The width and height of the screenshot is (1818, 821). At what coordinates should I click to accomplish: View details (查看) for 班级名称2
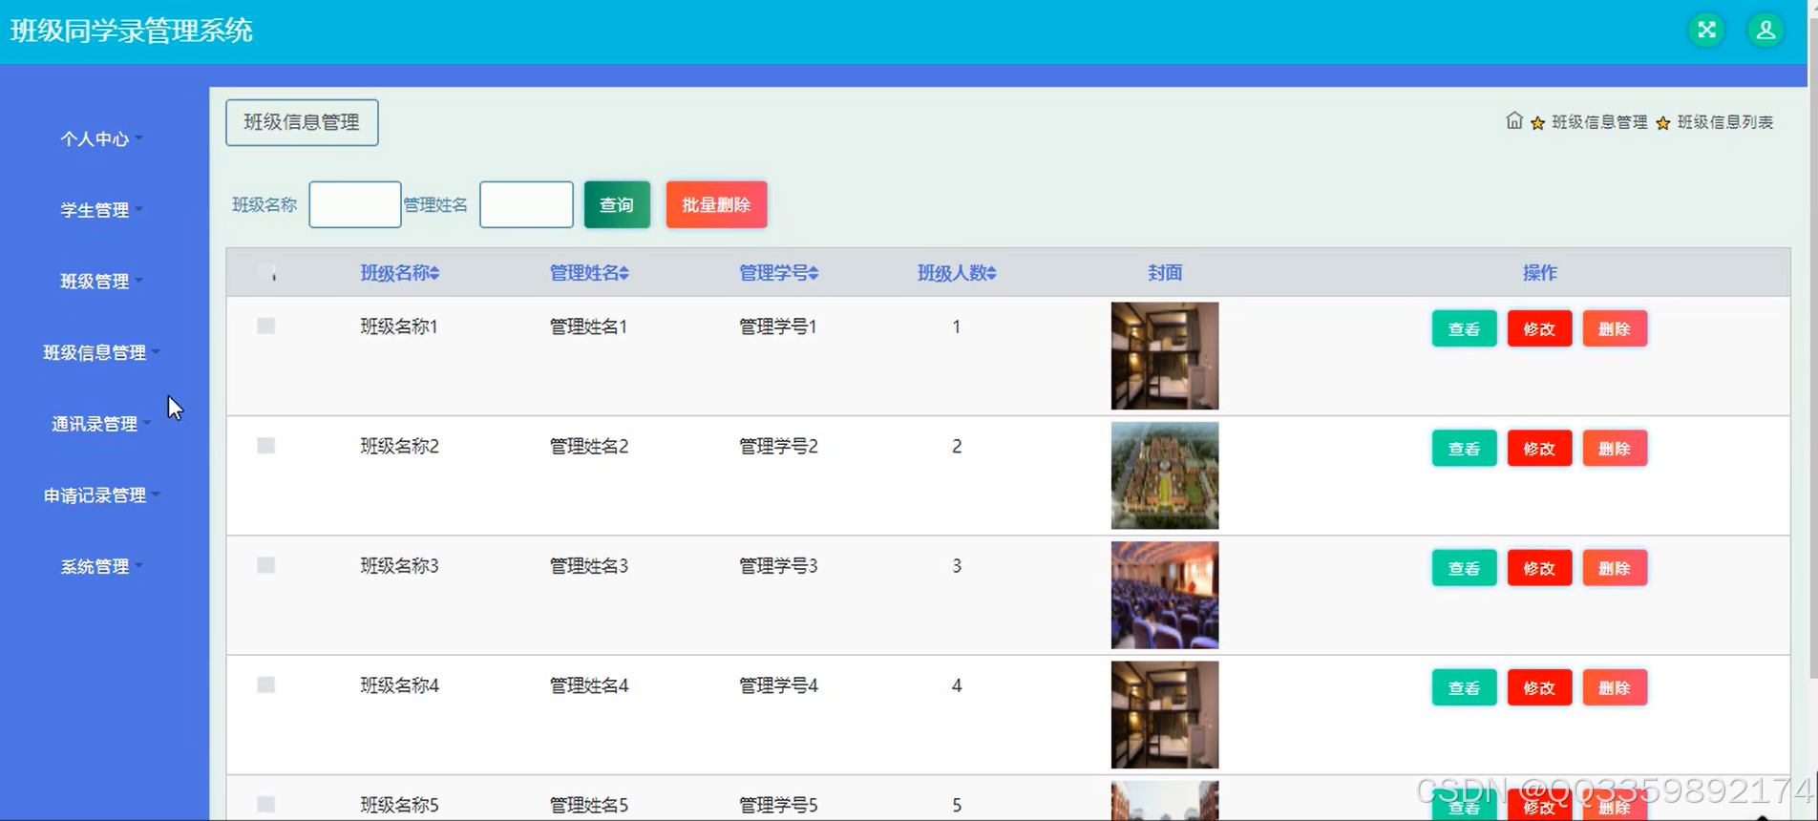(1464, 448)
